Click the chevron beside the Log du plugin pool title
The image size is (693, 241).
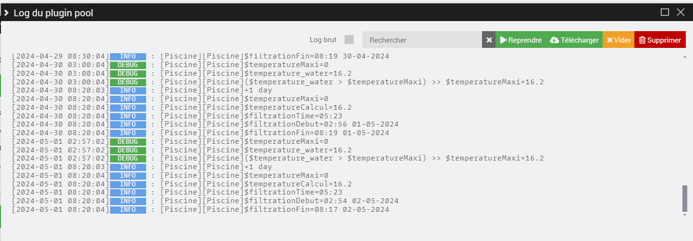[x=6, y=13]
